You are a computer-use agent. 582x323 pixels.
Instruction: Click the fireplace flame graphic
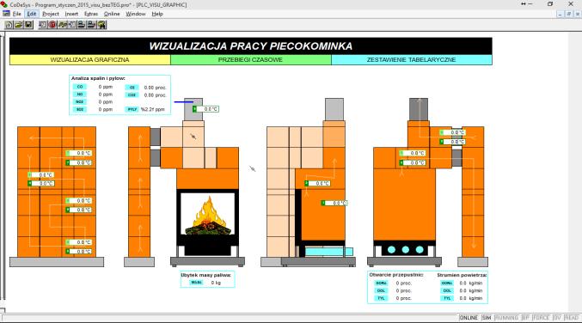tap(208, 215)
